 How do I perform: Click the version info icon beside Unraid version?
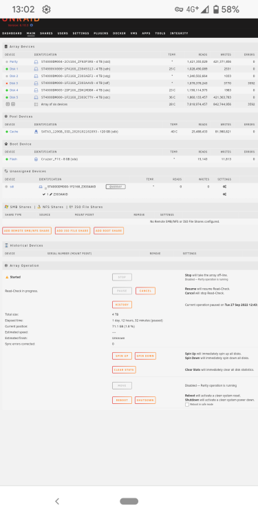tap(32, 25)
